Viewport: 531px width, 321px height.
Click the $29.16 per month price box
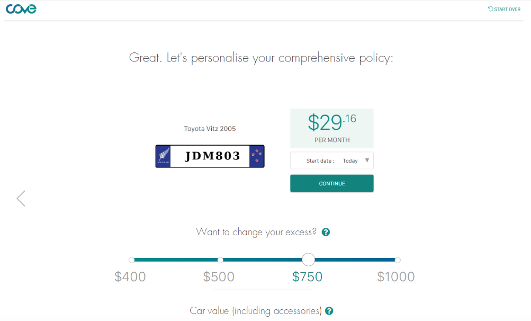[331, 128]
